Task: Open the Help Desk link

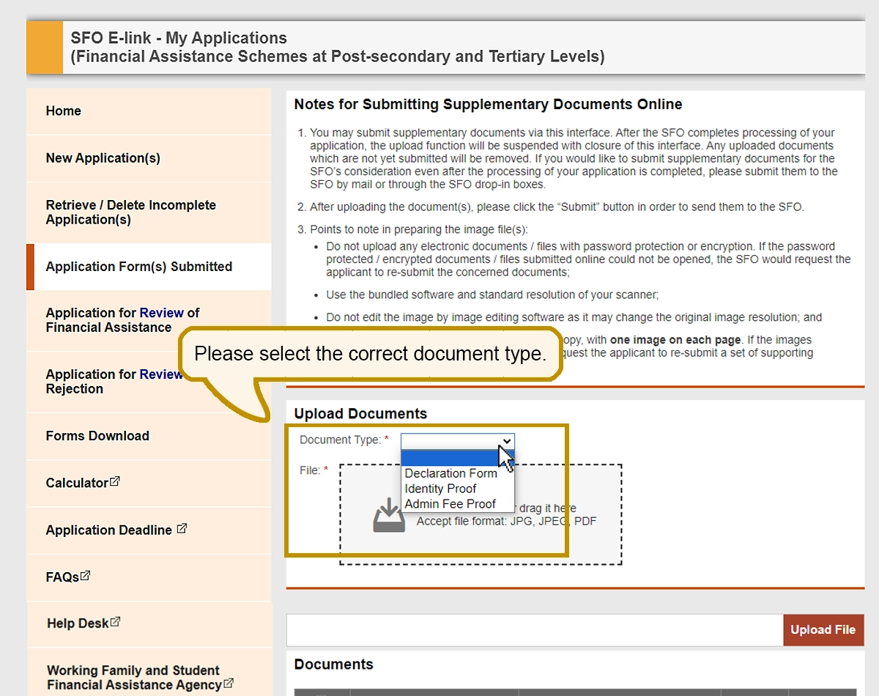Action: tap(78, 623)
